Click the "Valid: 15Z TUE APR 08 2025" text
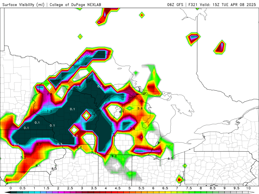 pos(228,5)
